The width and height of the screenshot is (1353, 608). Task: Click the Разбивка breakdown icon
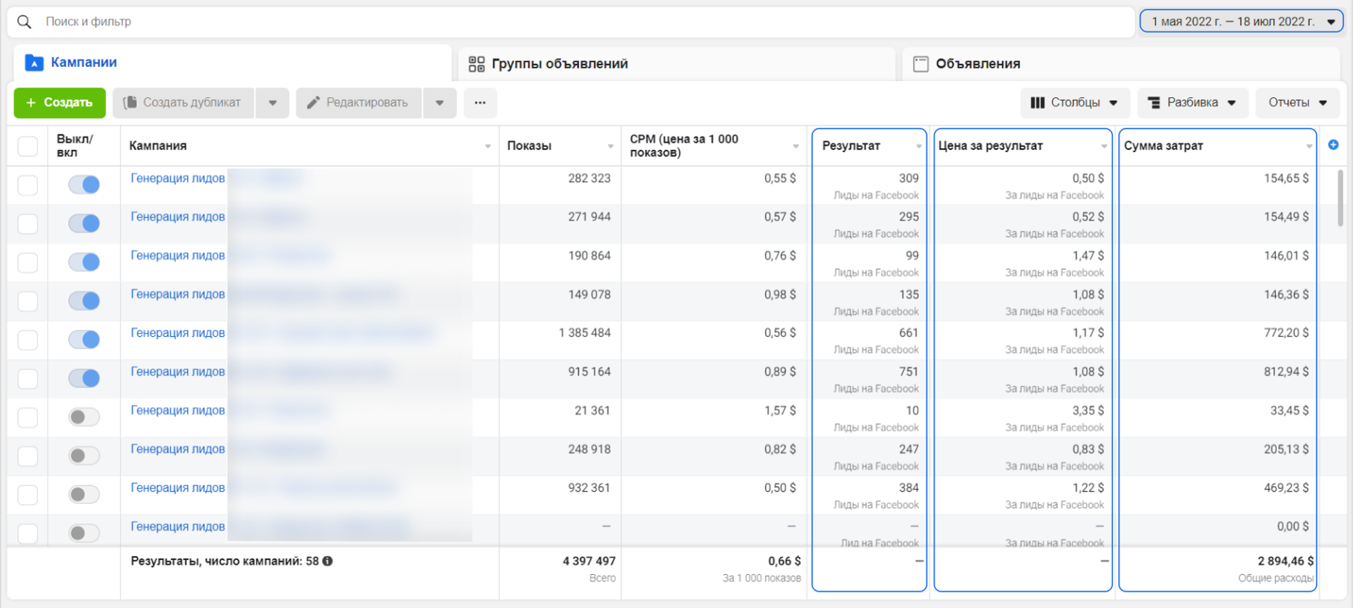pyautogui.click(x=1154, y=103)
